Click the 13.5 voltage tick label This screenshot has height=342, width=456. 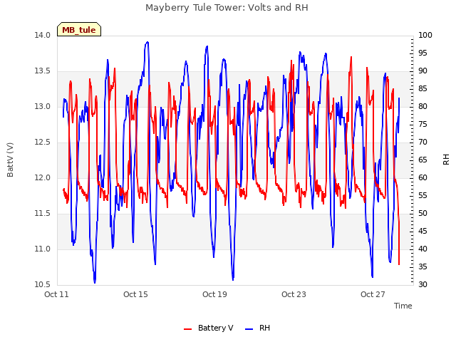pyautogui.click(x=42, y=71)
